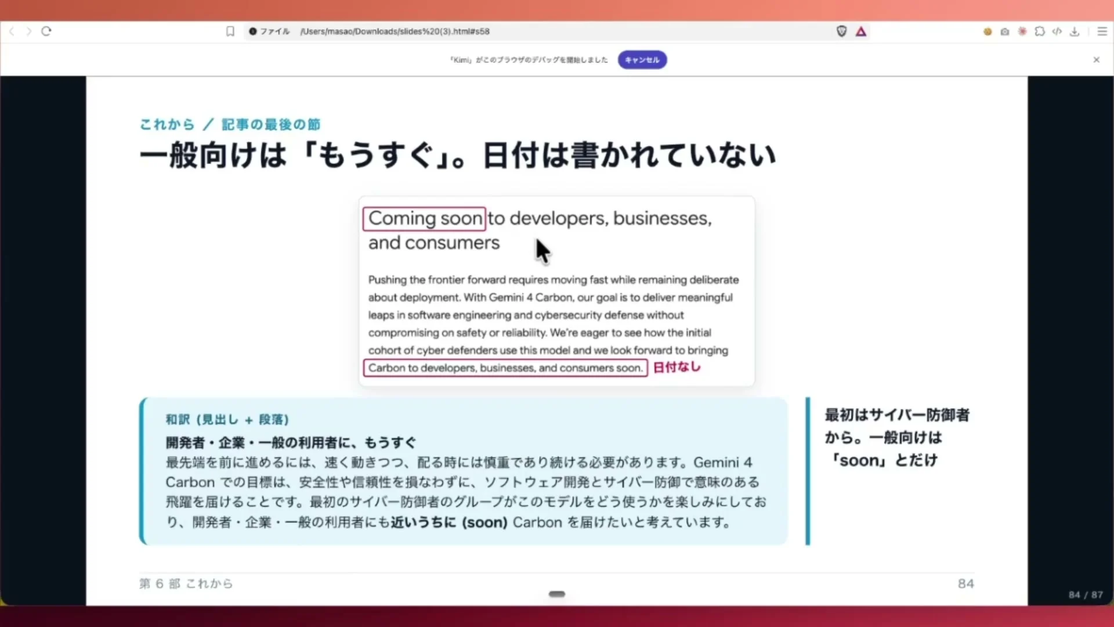This screenshot has height=627, width=1114.
Task: Go forward in browser history
Action: click(28, 31)
